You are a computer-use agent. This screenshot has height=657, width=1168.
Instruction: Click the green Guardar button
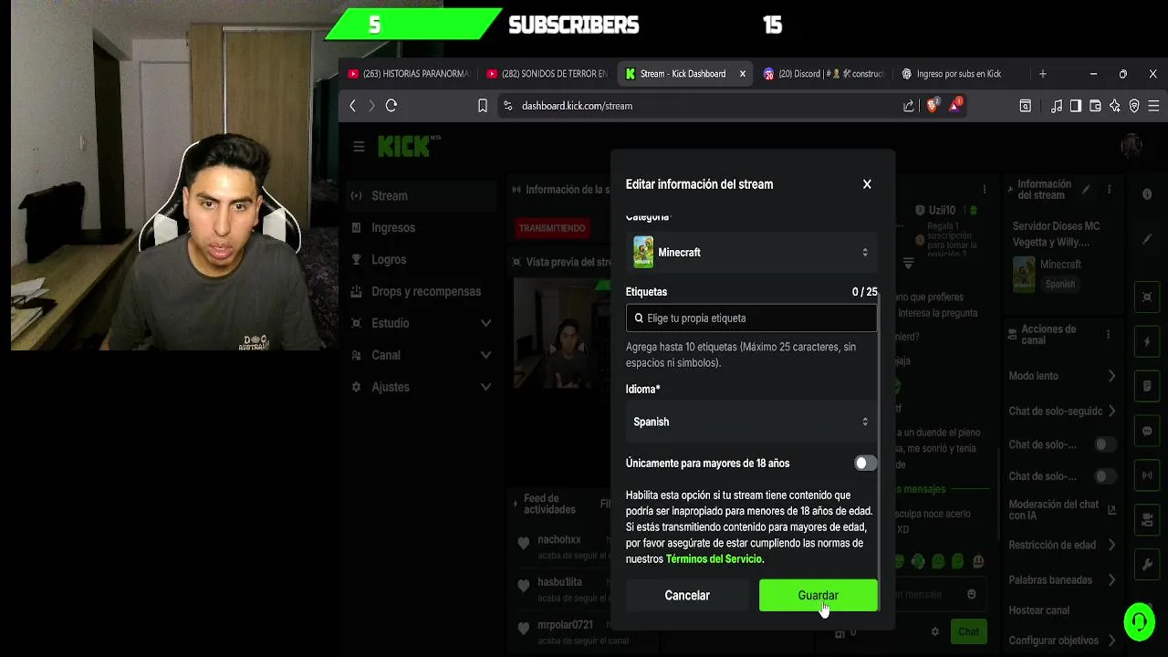click(x=818, y=595)
